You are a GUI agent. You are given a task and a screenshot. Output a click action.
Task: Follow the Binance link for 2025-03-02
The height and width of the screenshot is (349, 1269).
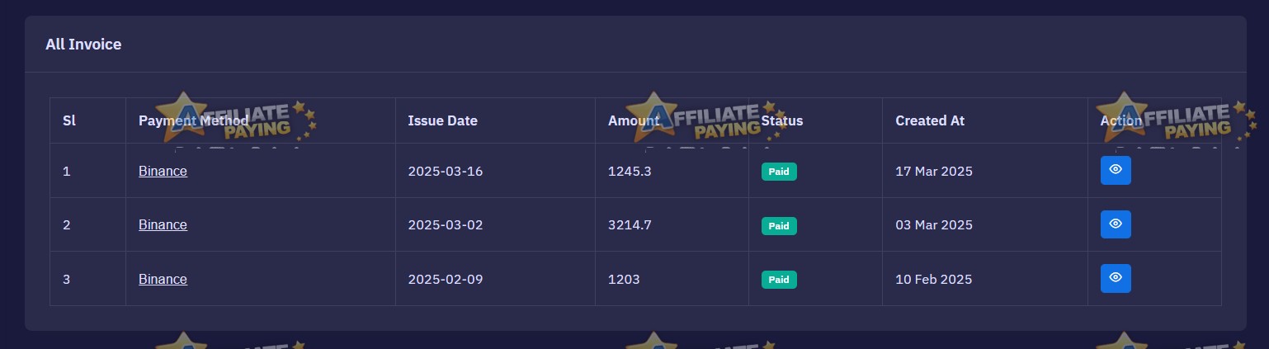coord(163,224)
